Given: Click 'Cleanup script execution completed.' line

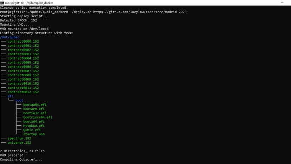Looking at the screenshot, I should pyautogui.click(x=34, y=8).
